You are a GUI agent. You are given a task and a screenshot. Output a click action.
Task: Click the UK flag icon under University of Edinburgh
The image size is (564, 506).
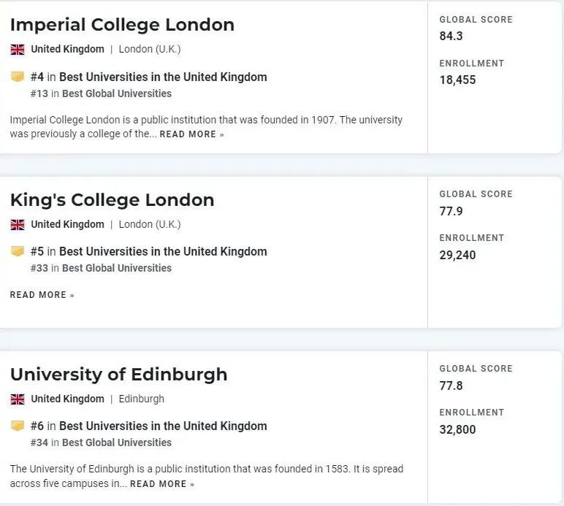pos(18,399)
